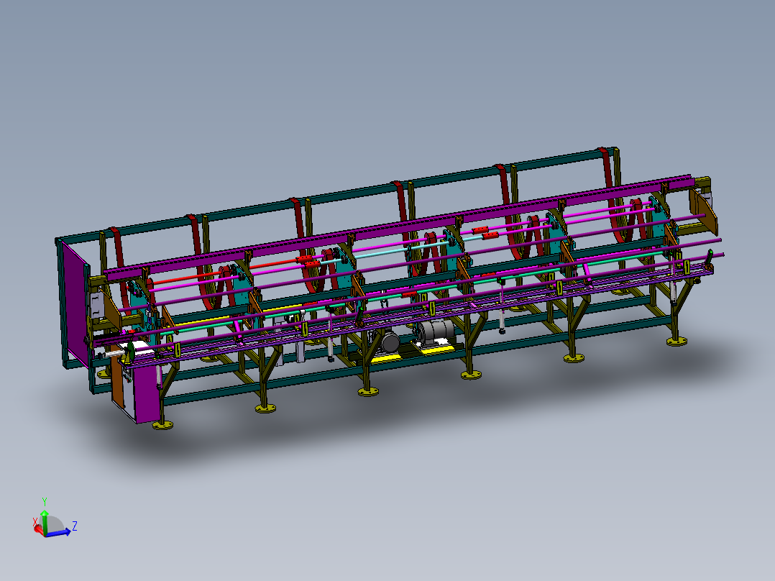Viewport: 775px width, 581px height.
Task: Select the "Y" label on the orientation triad
Action: (45, 501)
